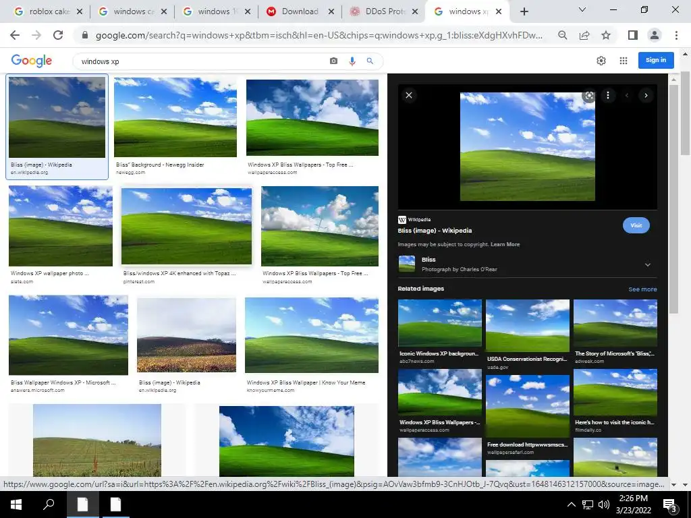The image size is (691, 518).
Task: Open the Bliss (image) - Wikipedia title link
Action: point(435,231)
